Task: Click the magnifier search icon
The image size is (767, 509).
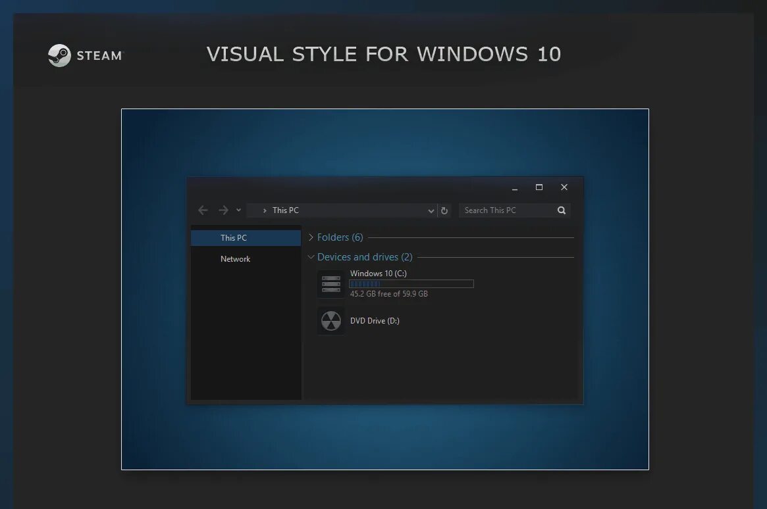Action: point(562,210)
